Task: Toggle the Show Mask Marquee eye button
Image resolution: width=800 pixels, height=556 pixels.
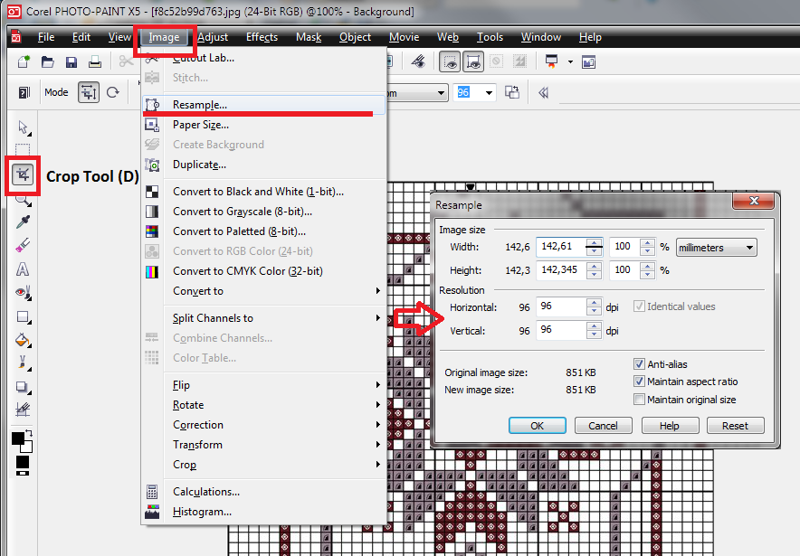Action: [449, 61]
